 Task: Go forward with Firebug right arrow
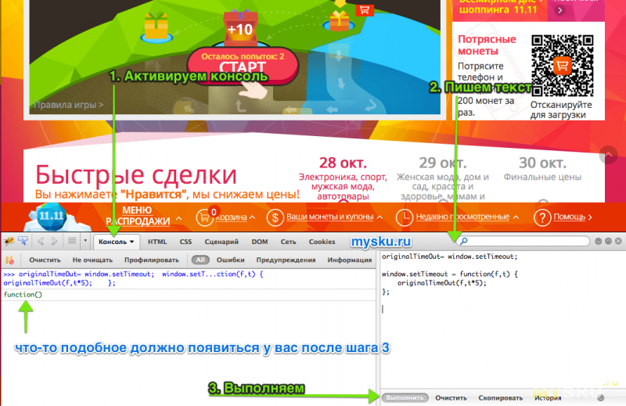[x=54, y=241]
